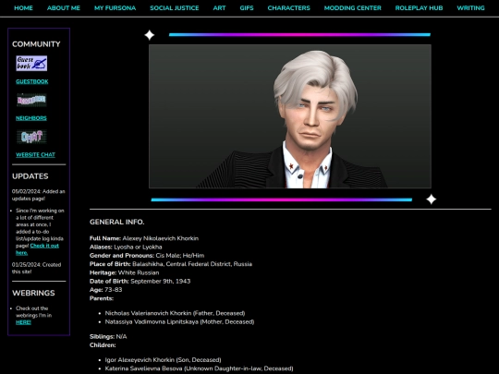Click Igor Alexeyevich Khorkin son entry
This screenshot has width=499, height=374.
[163, 360]
